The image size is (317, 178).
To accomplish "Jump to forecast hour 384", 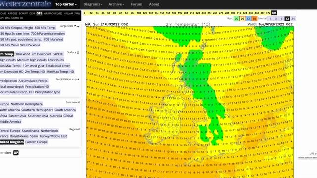I will (x=274, y=13).
